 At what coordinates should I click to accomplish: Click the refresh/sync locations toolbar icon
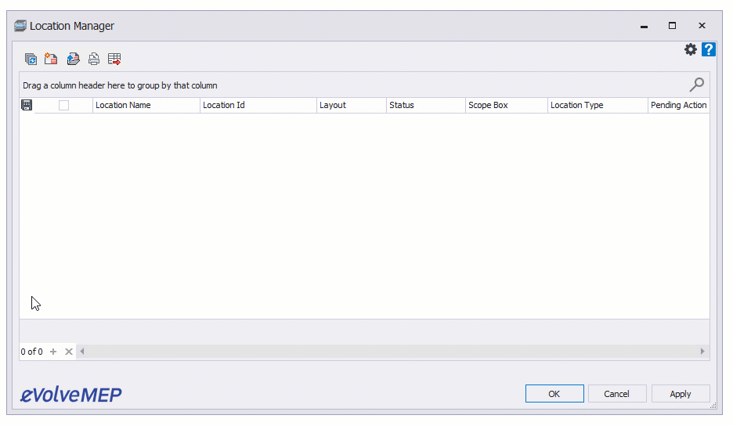click(x=31, y=59)
